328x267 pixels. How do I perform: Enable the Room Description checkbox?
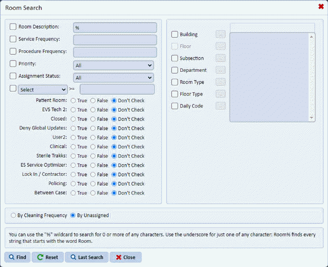pyautogui.click(x=13, y=27)
